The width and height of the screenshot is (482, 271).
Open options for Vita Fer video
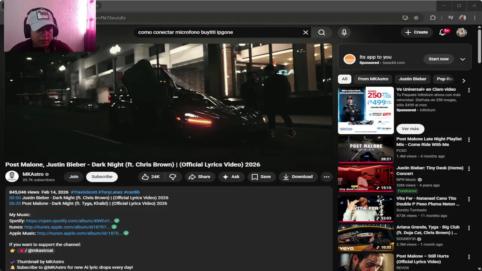469,199
